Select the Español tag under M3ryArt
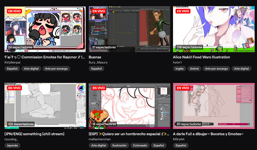Viewport: 257px width, 150px height. click(181, 145)
